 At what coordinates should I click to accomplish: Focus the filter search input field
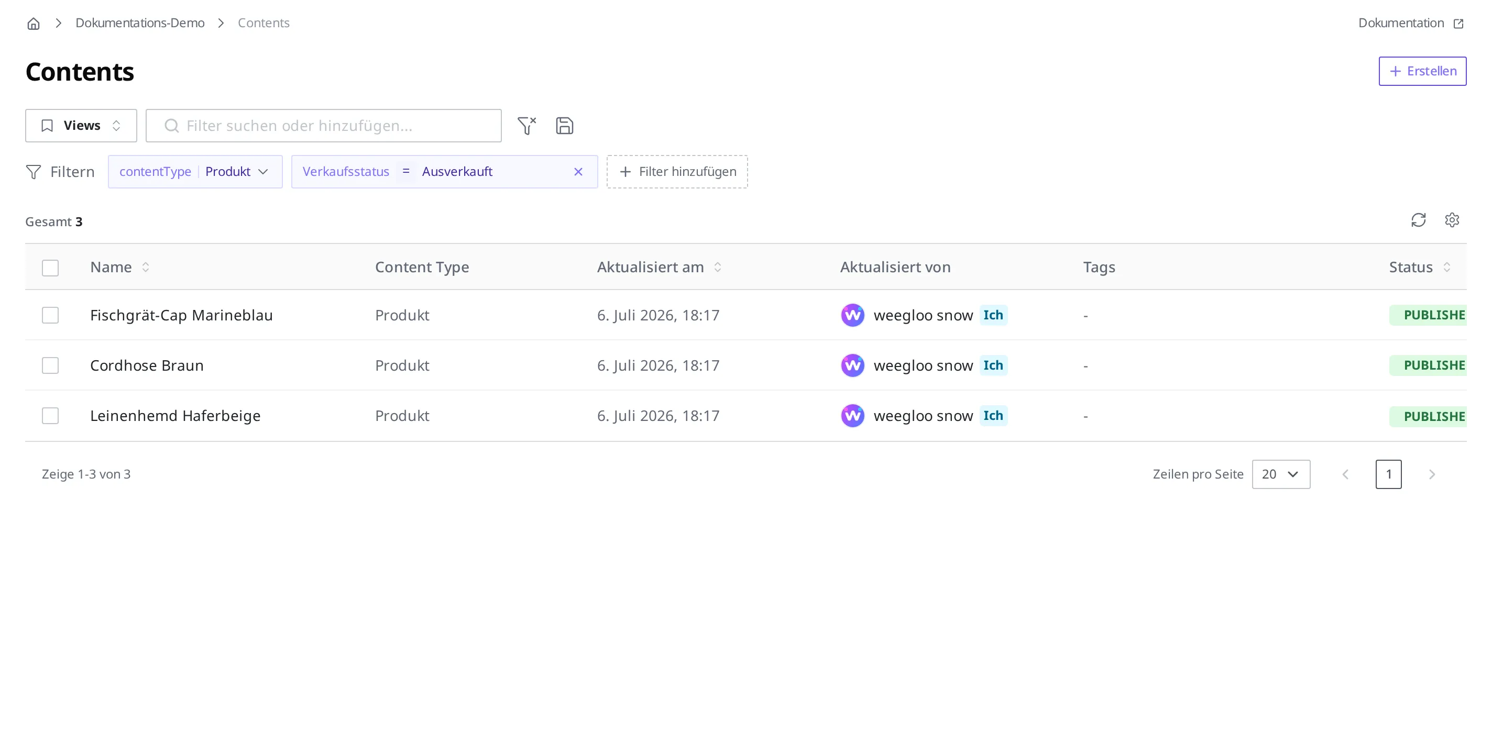[323, 126]
